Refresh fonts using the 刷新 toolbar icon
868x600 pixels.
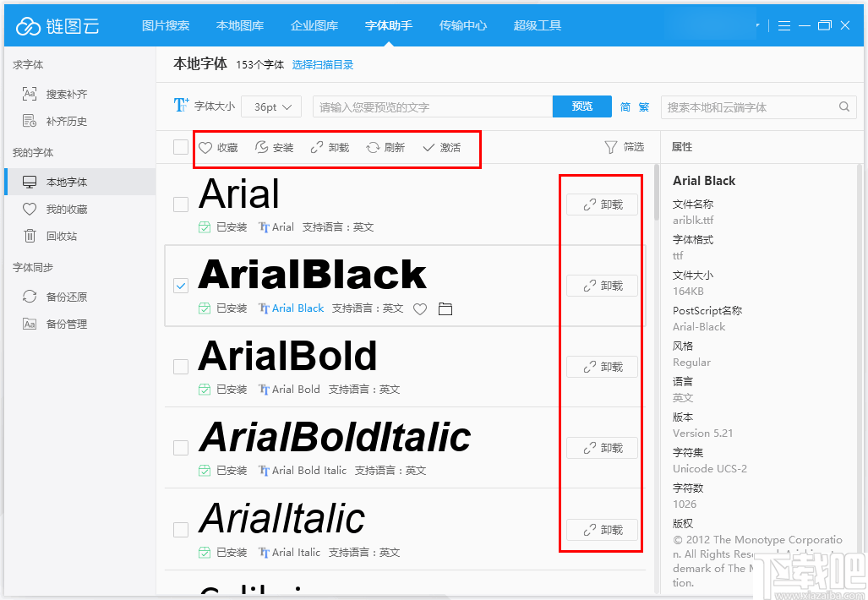pyautogui.click(x=387, y=146)
